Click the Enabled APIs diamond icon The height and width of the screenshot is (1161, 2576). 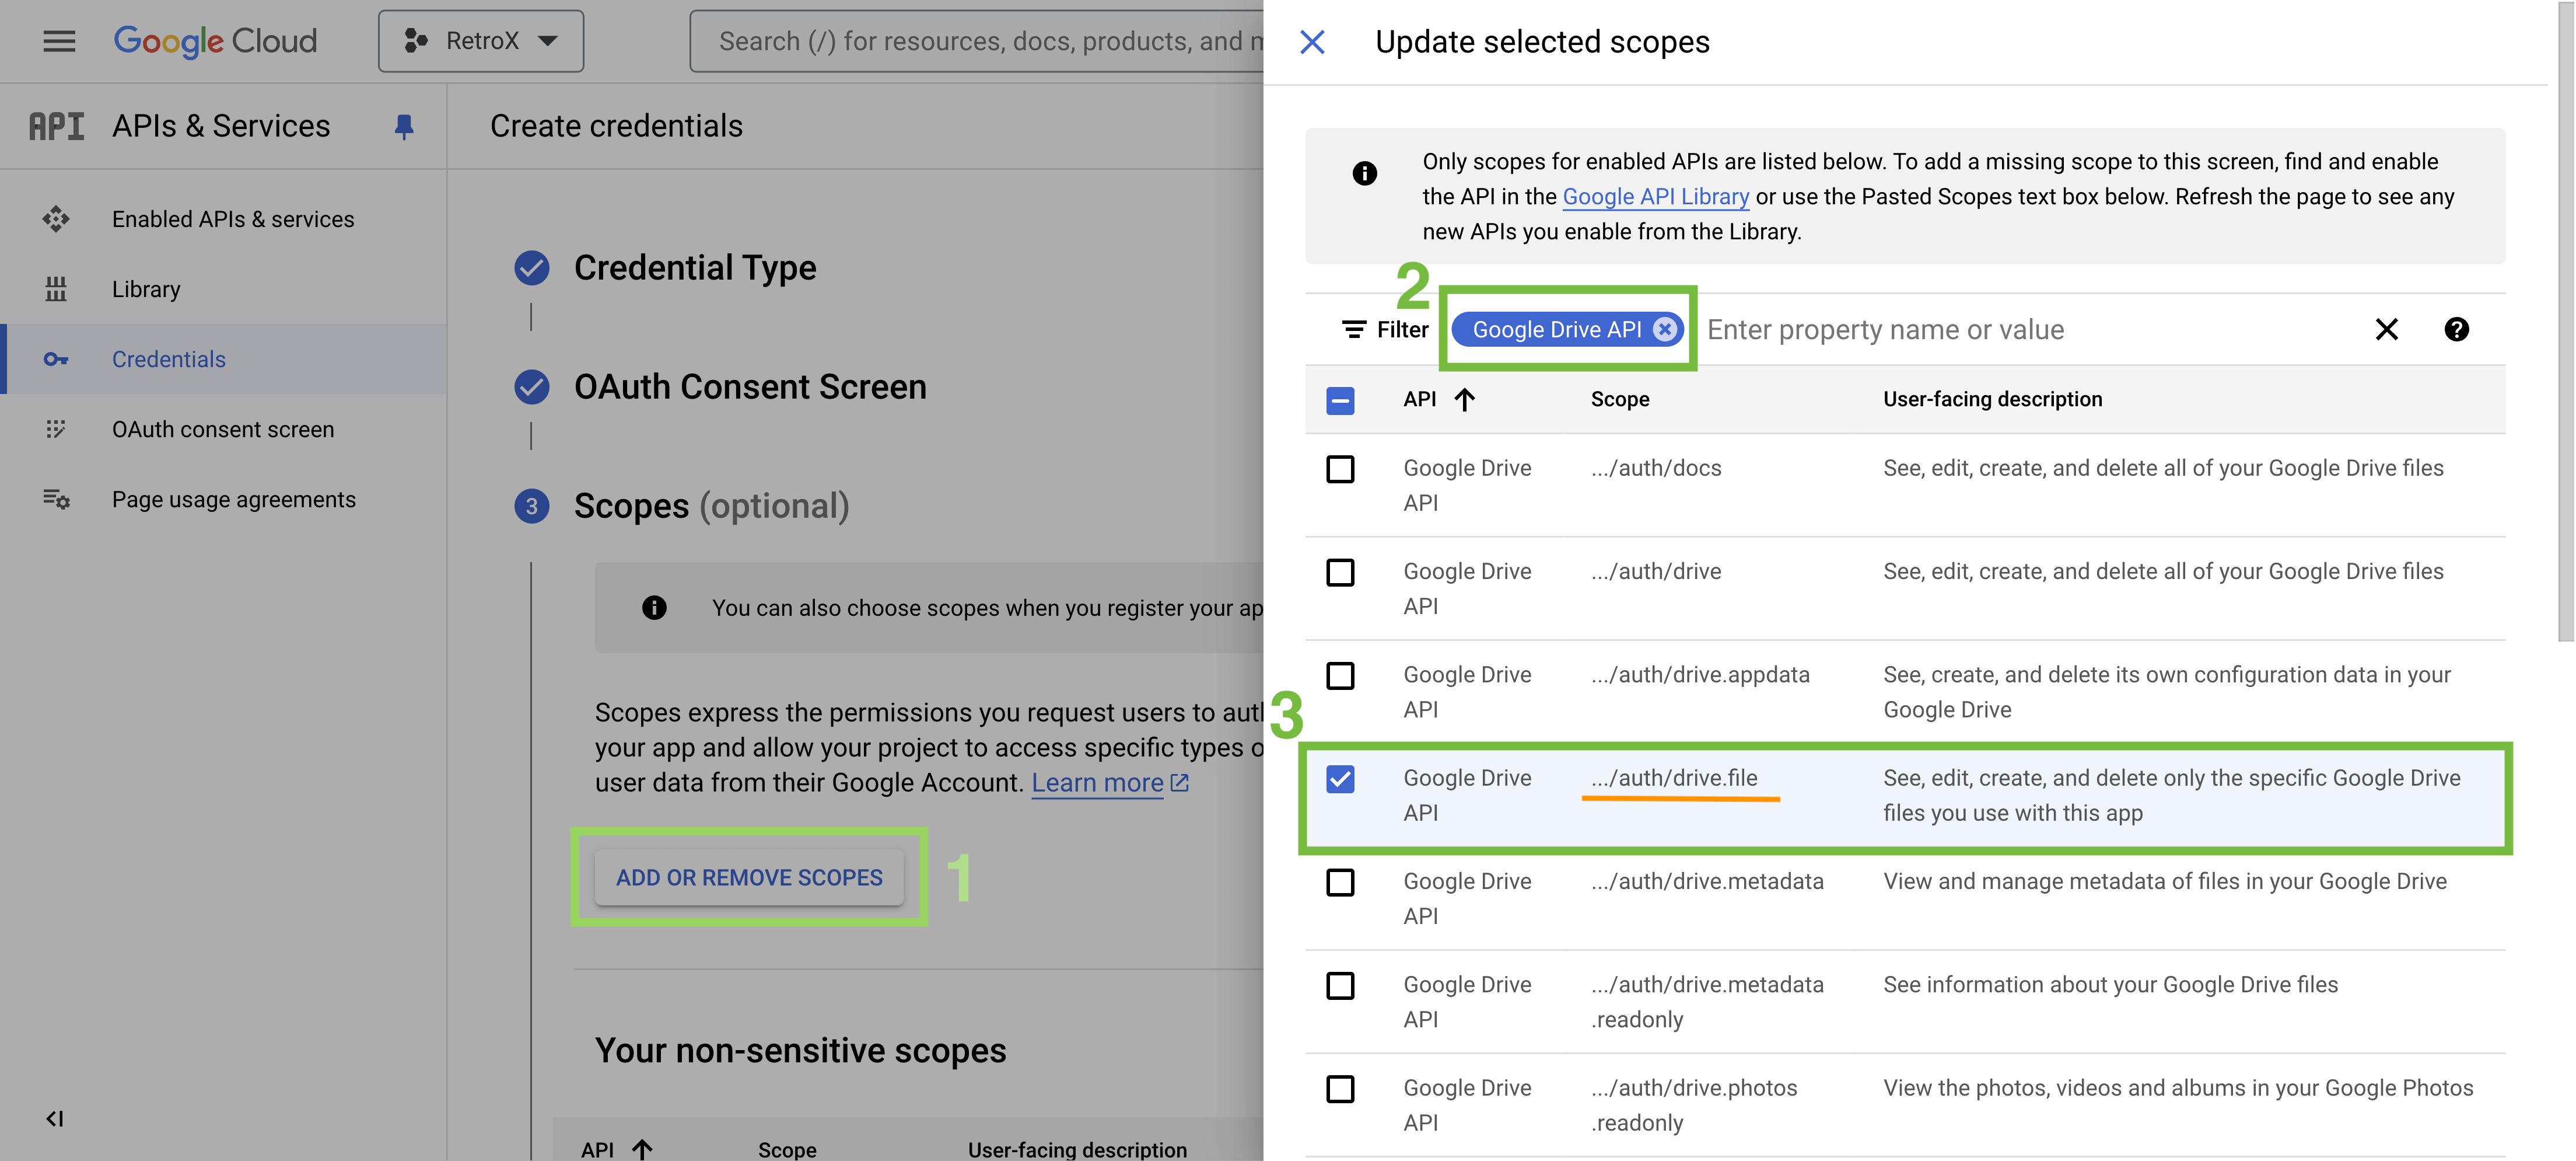(x=56, y=219)
